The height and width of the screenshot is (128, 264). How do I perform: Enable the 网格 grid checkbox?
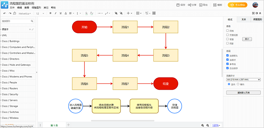pos(227,31)
